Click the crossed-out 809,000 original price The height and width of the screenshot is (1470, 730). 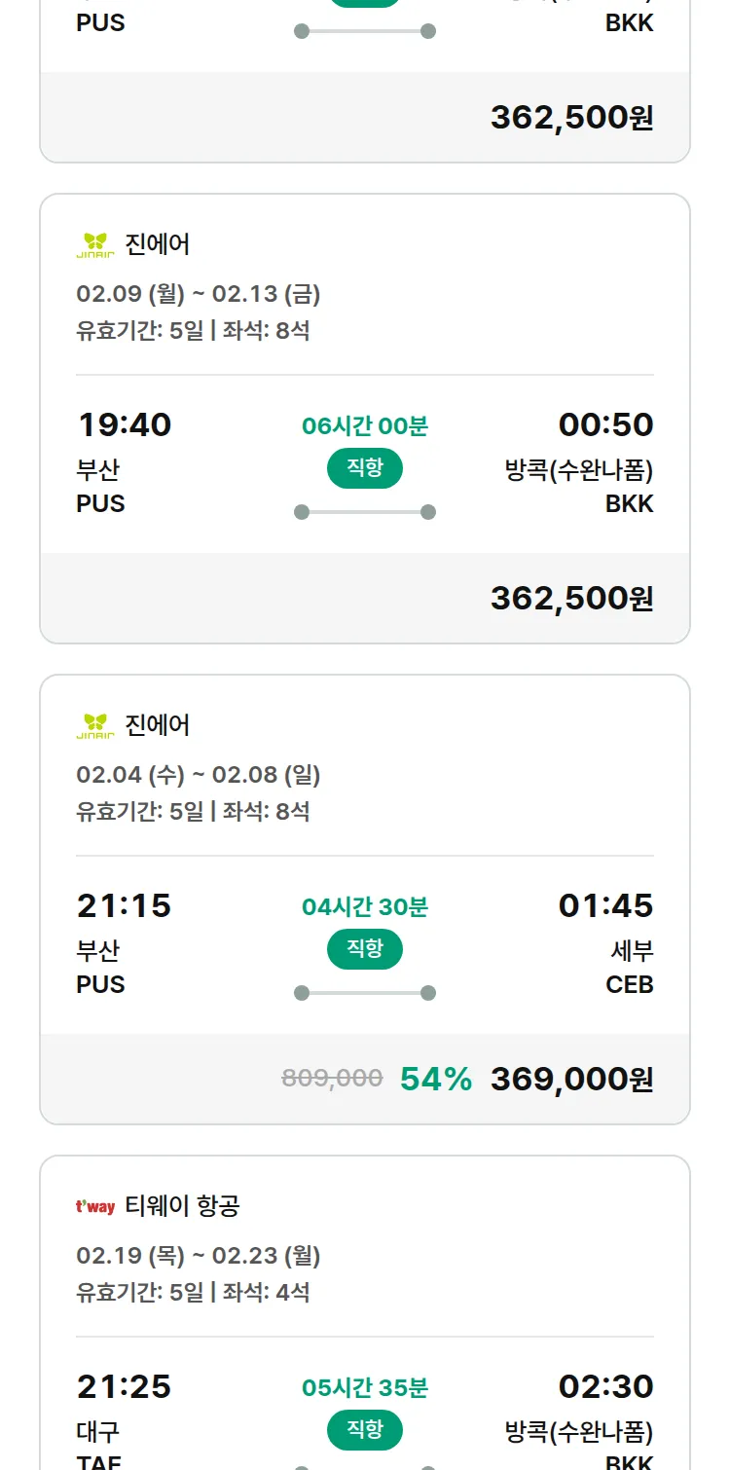332,1079
